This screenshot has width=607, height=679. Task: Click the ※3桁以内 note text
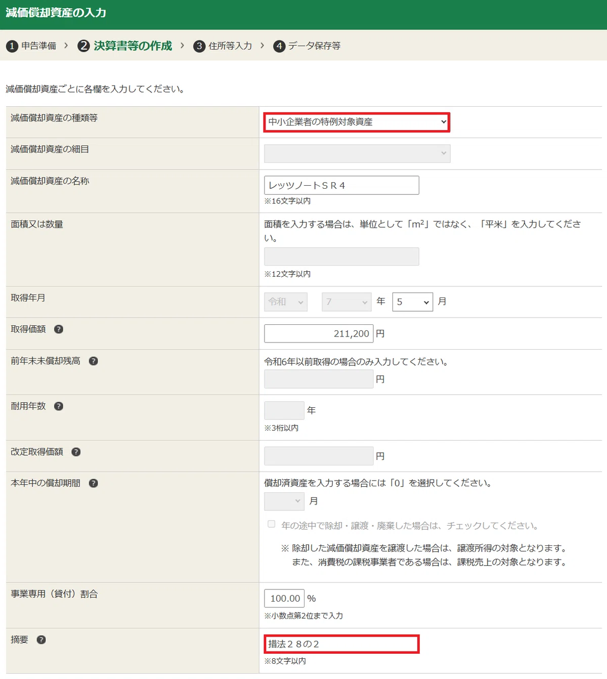point(281,428)
